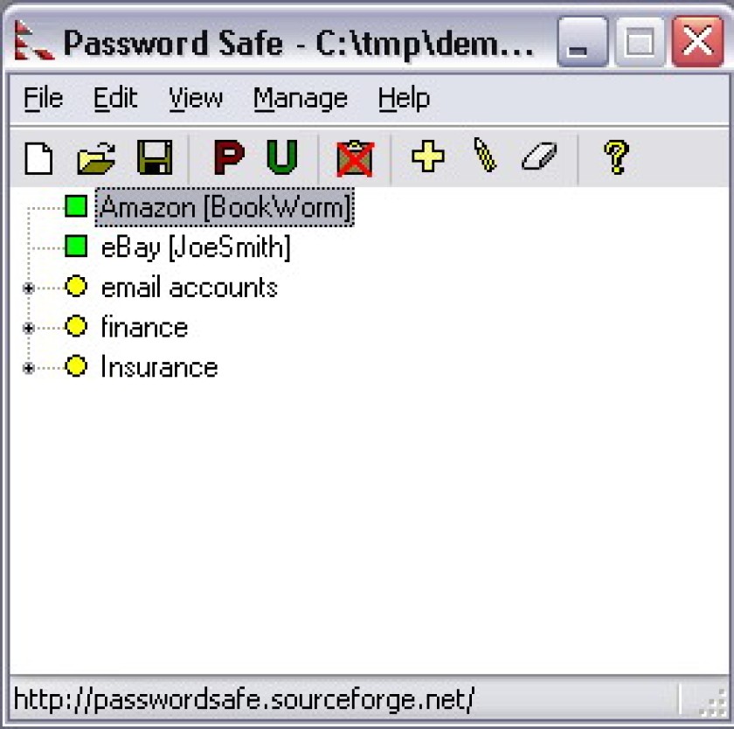Open the Manage menu
This screenshot has height=729, width=734.
pyautogui.click(x=301, y=99)
